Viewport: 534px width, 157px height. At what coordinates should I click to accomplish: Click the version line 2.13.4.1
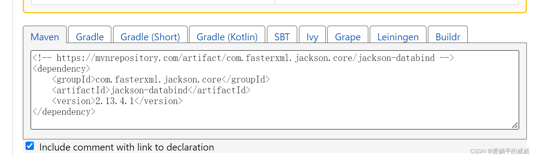[117, 101]
